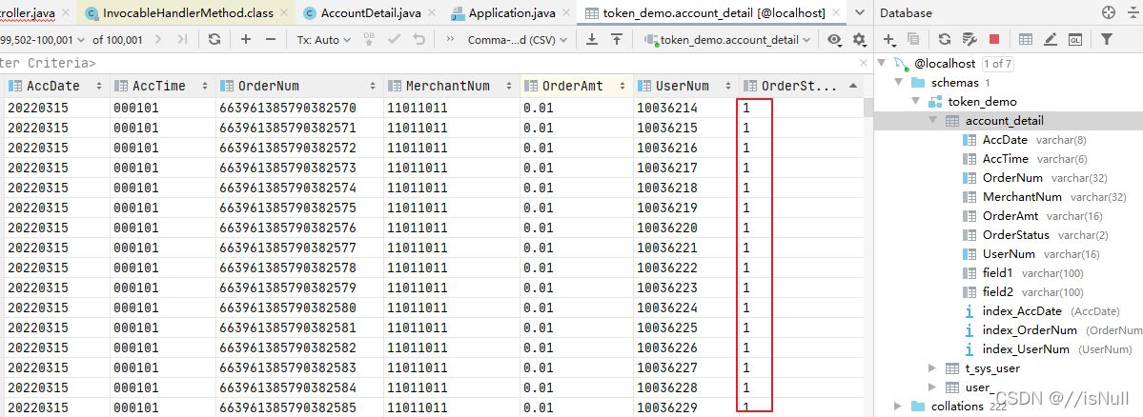This screenshot has height=417, width=1143.
Task: Expand the t_sys_user table node
Action: tap(934, 368)
